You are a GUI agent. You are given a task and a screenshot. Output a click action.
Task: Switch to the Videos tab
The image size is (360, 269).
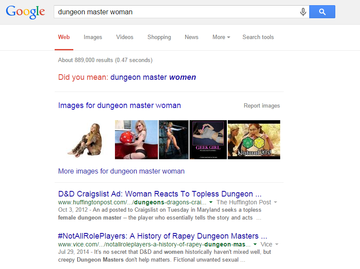coord(124,37)
